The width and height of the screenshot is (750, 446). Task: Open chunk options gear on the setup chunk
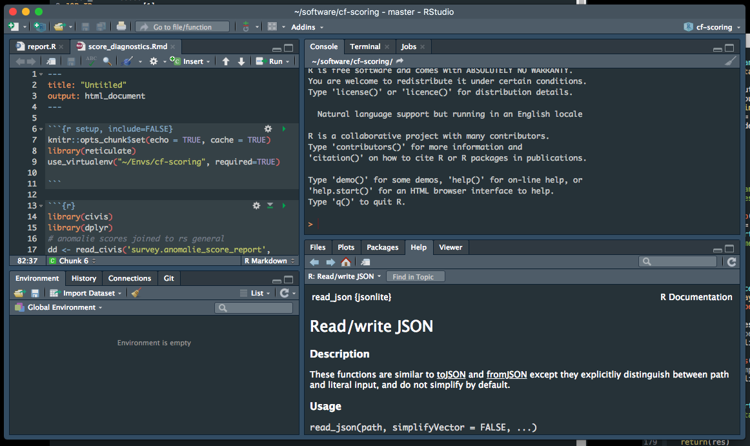click(268, 128)
